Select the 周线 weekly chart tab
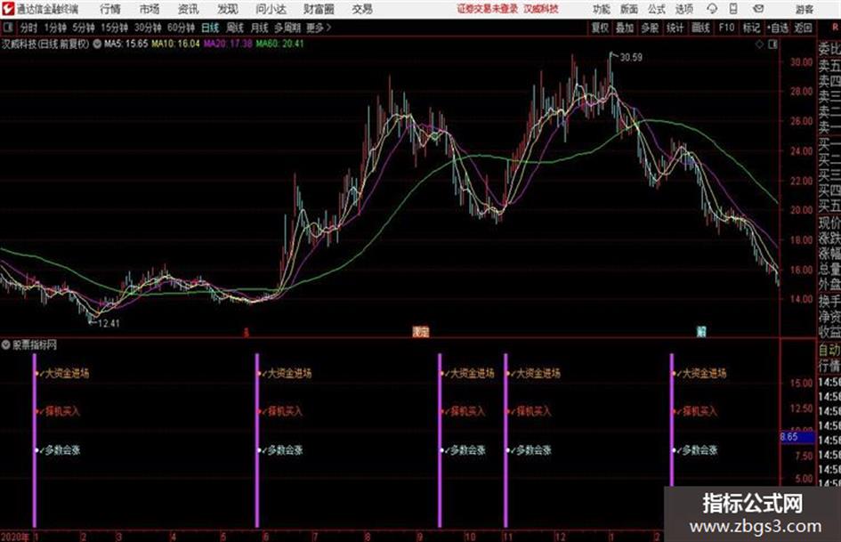 [235, 28]
